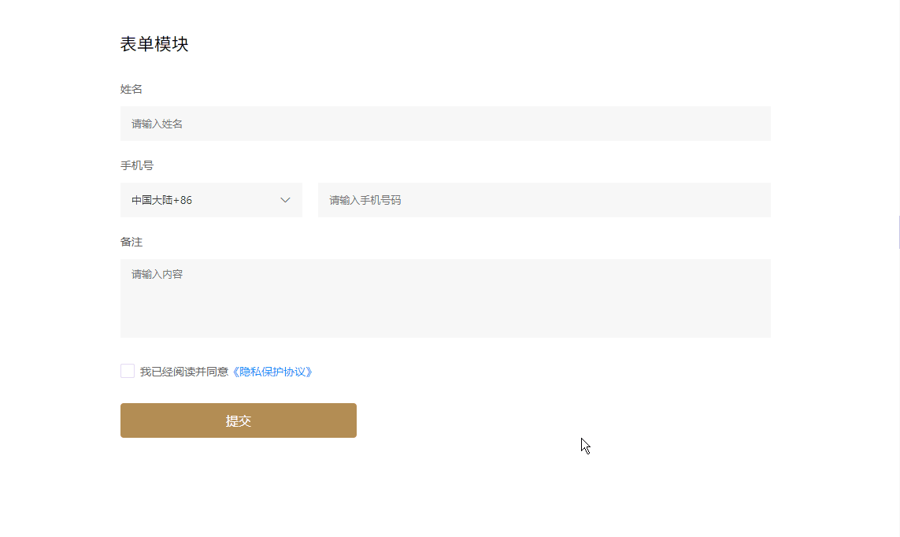
Task: Click the 表单模块 heading
Action: pyautogui.click(x=154, y=44)
